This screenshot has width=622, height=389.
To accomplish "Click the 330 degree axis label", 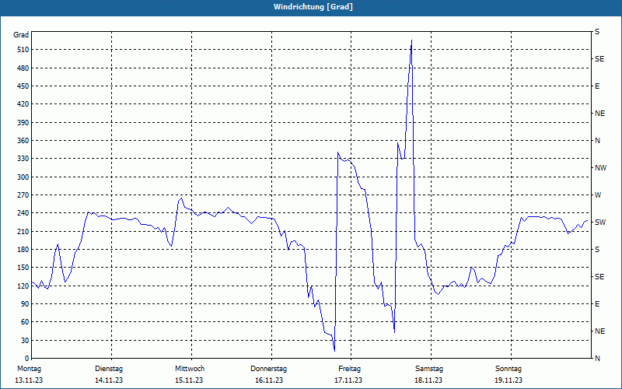I will 23,159.
